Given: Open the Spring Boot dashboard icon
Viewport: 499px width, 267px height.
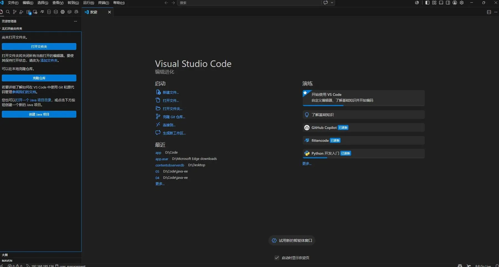Looking at the screenshot, I should (63, 12).
